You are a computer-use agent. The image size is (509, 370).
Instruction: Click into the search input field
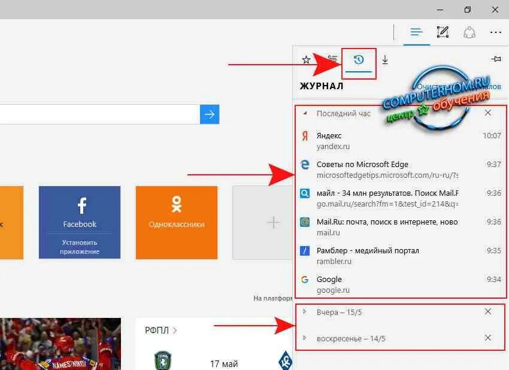pyautogui.click(x=99, y=114)
